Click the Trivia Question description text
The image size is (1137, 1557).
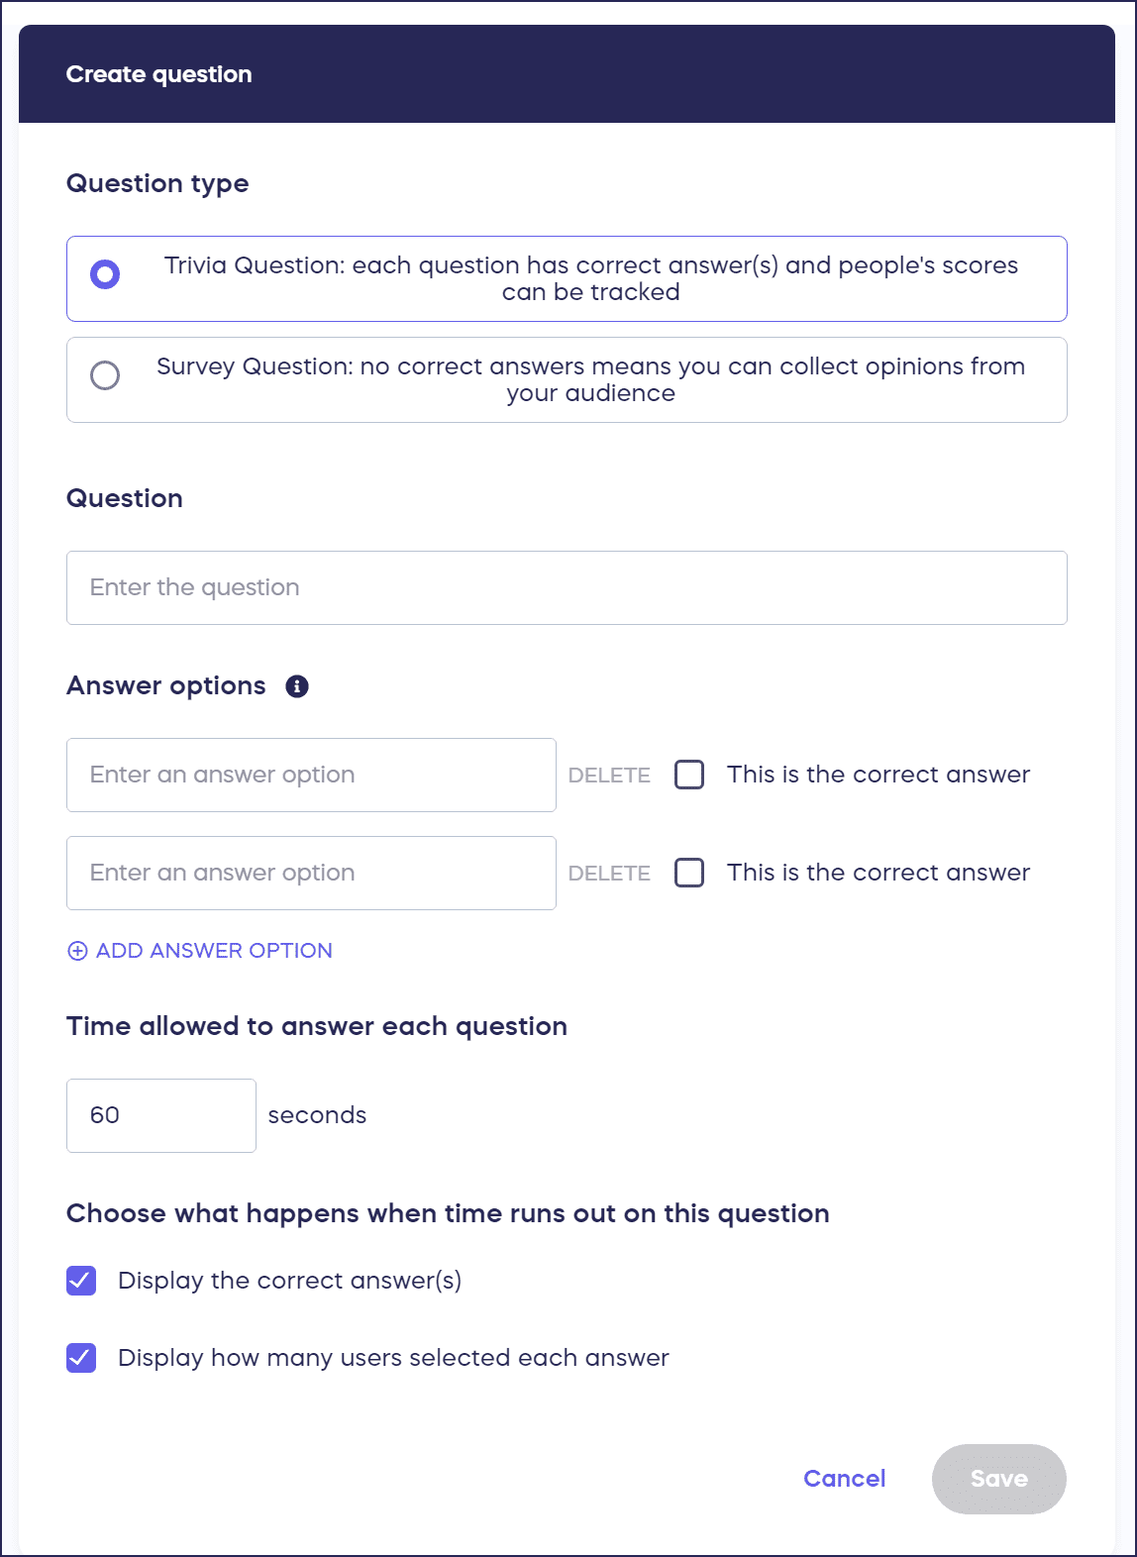click(x=590, y=278)
